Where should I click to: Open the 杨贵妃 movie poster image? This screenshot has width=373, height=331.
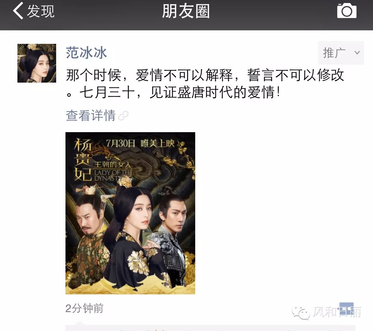click(x=130, y=213)
